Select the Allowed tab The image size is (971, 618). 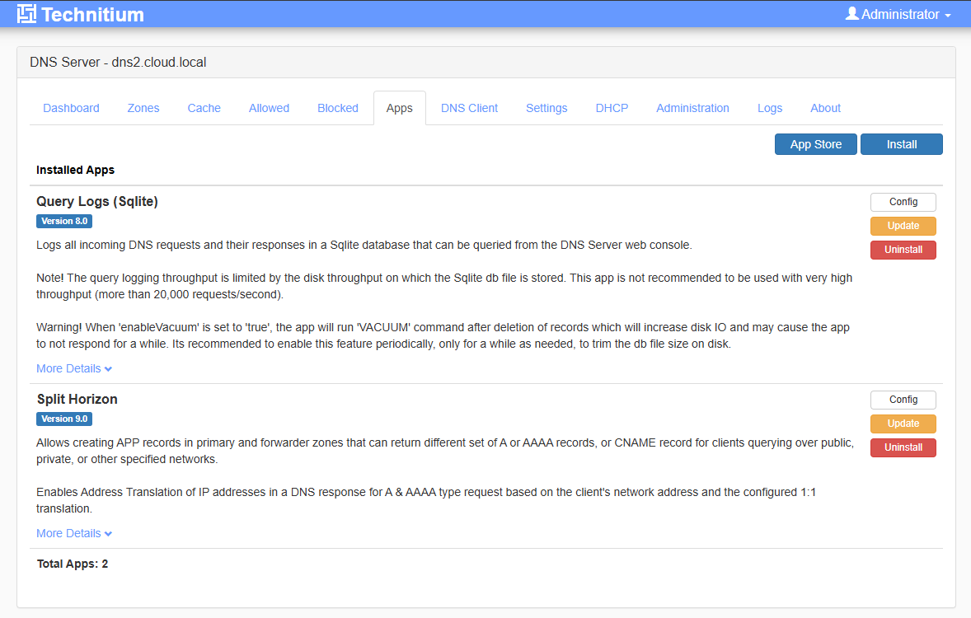pos(269,108)
